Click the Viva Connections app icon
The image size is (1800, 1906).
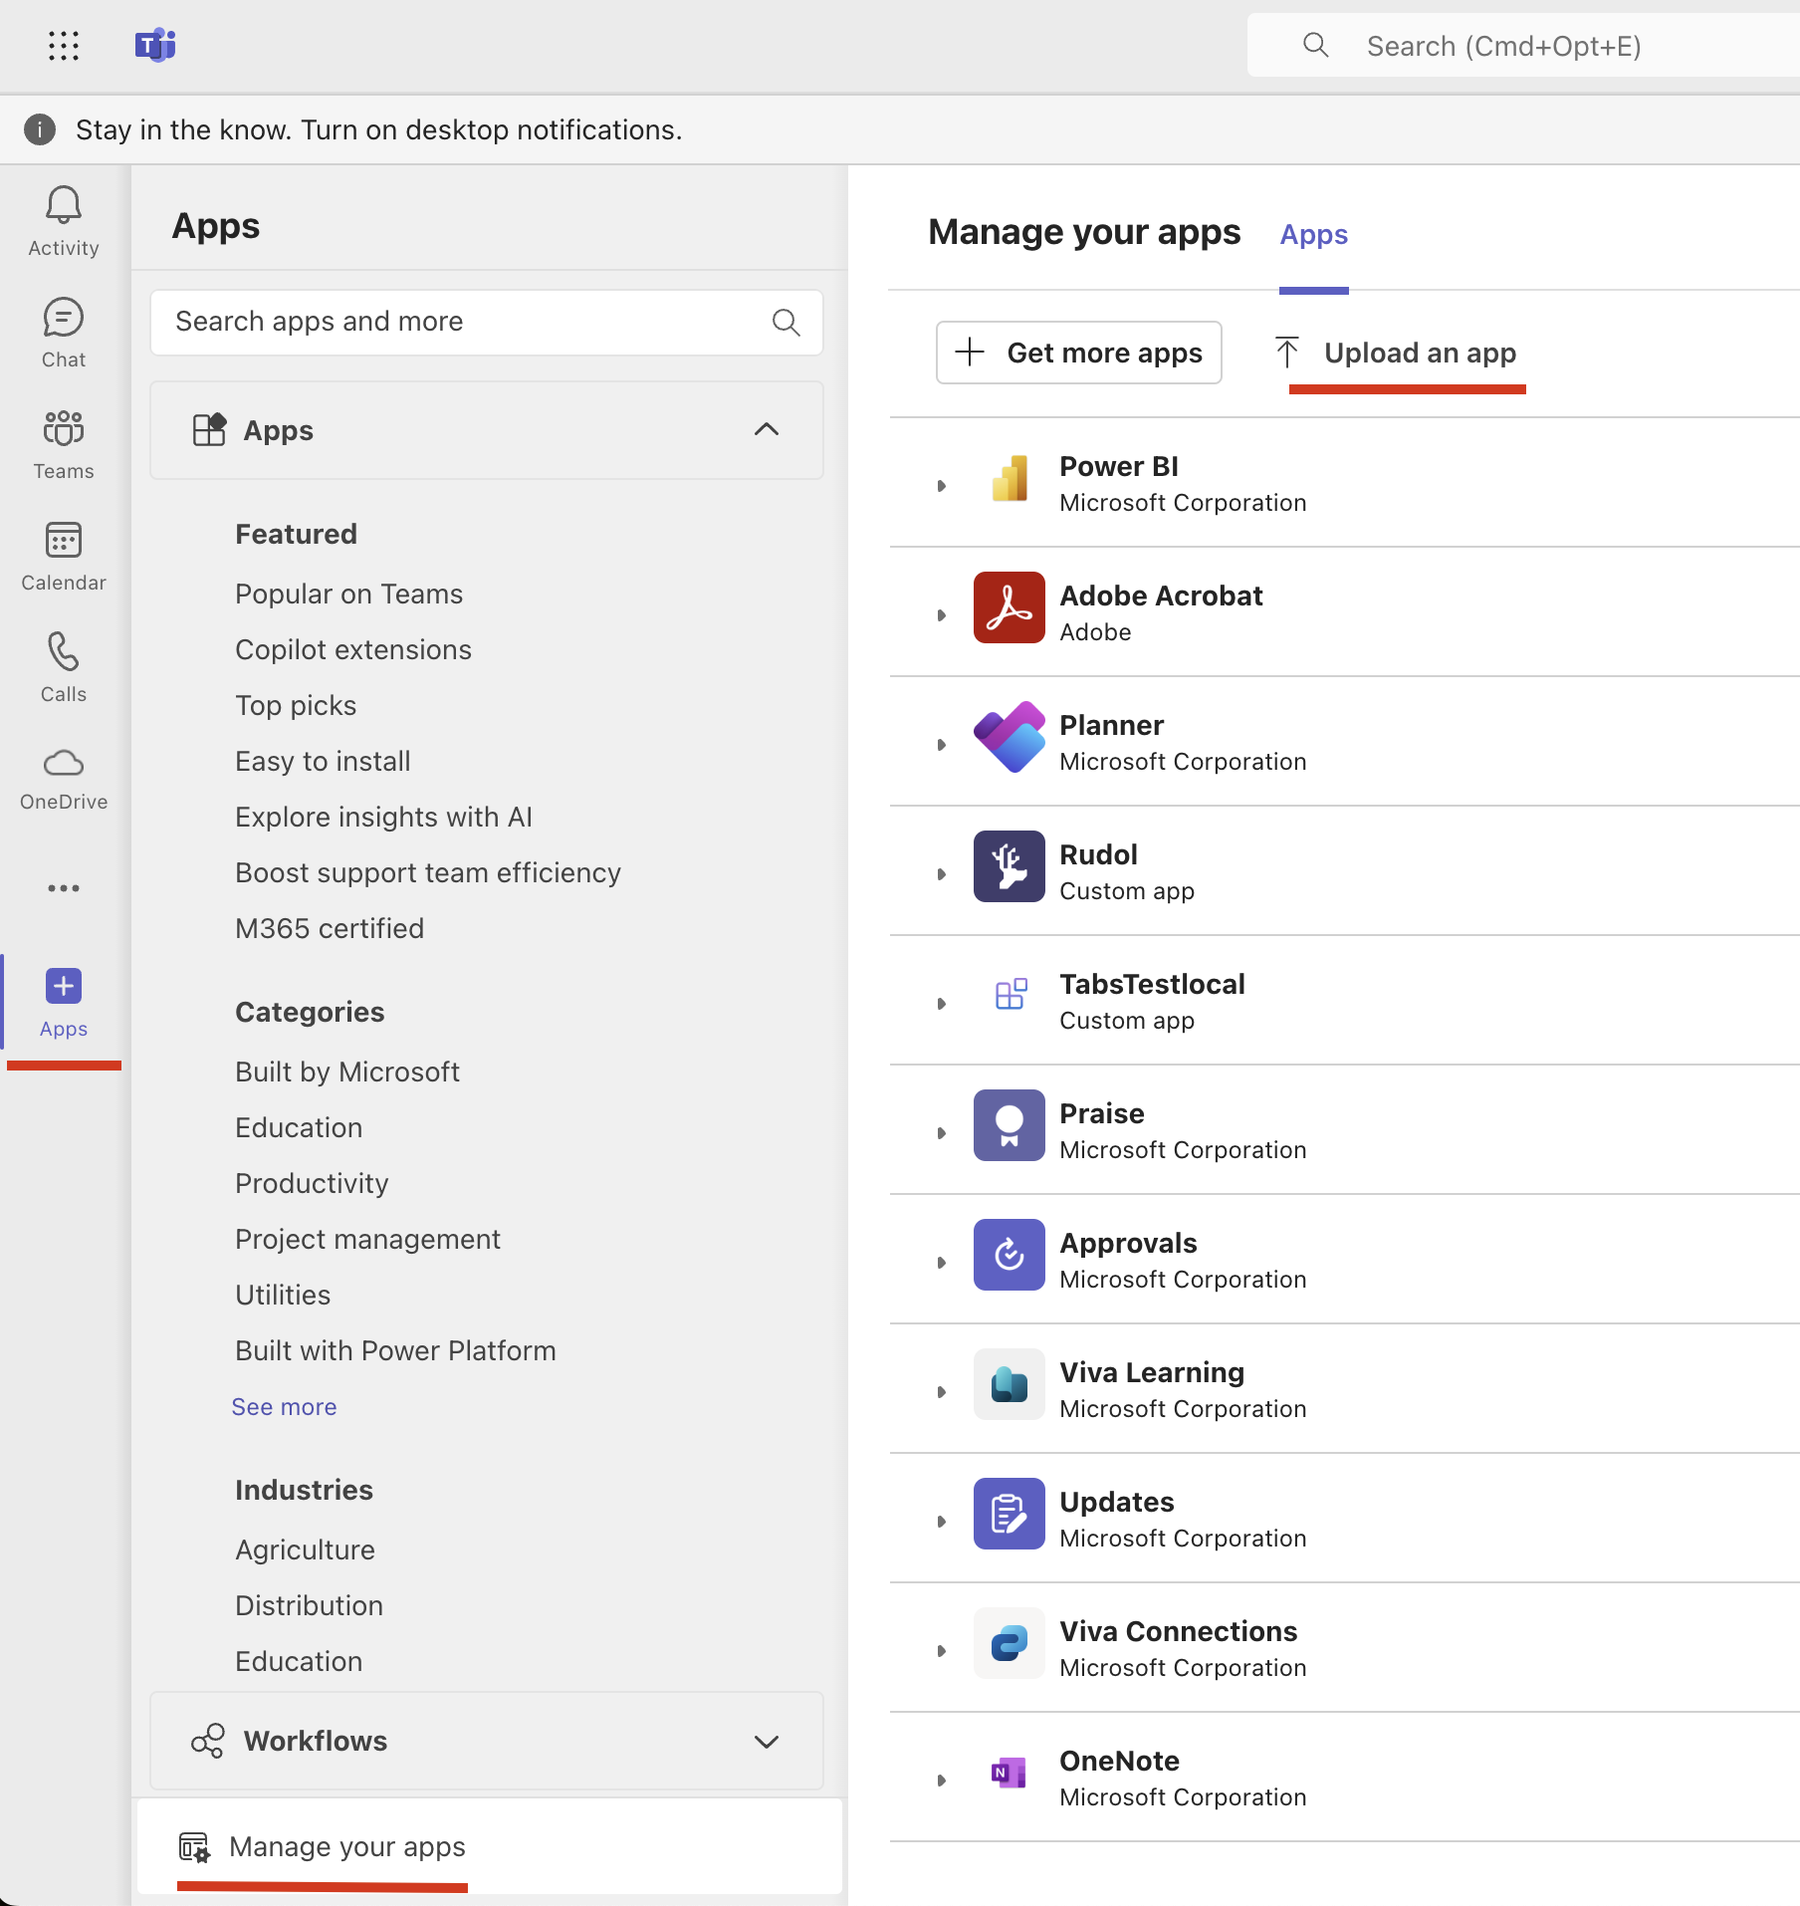coord(1010,1643)
